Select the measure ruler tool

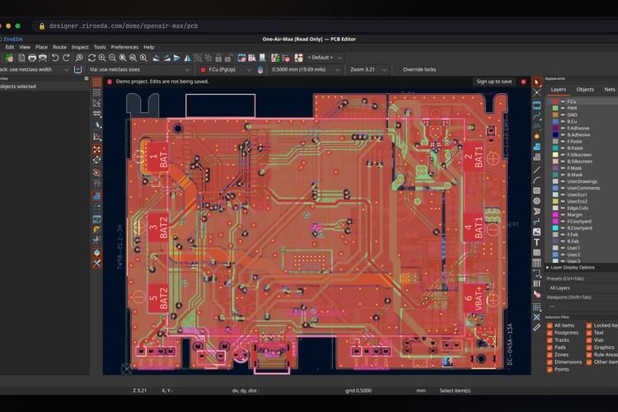tap(536, 327)
